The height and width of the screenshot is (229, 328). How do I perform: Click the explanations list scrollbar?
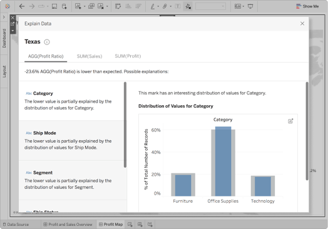[x=125, y=125]
